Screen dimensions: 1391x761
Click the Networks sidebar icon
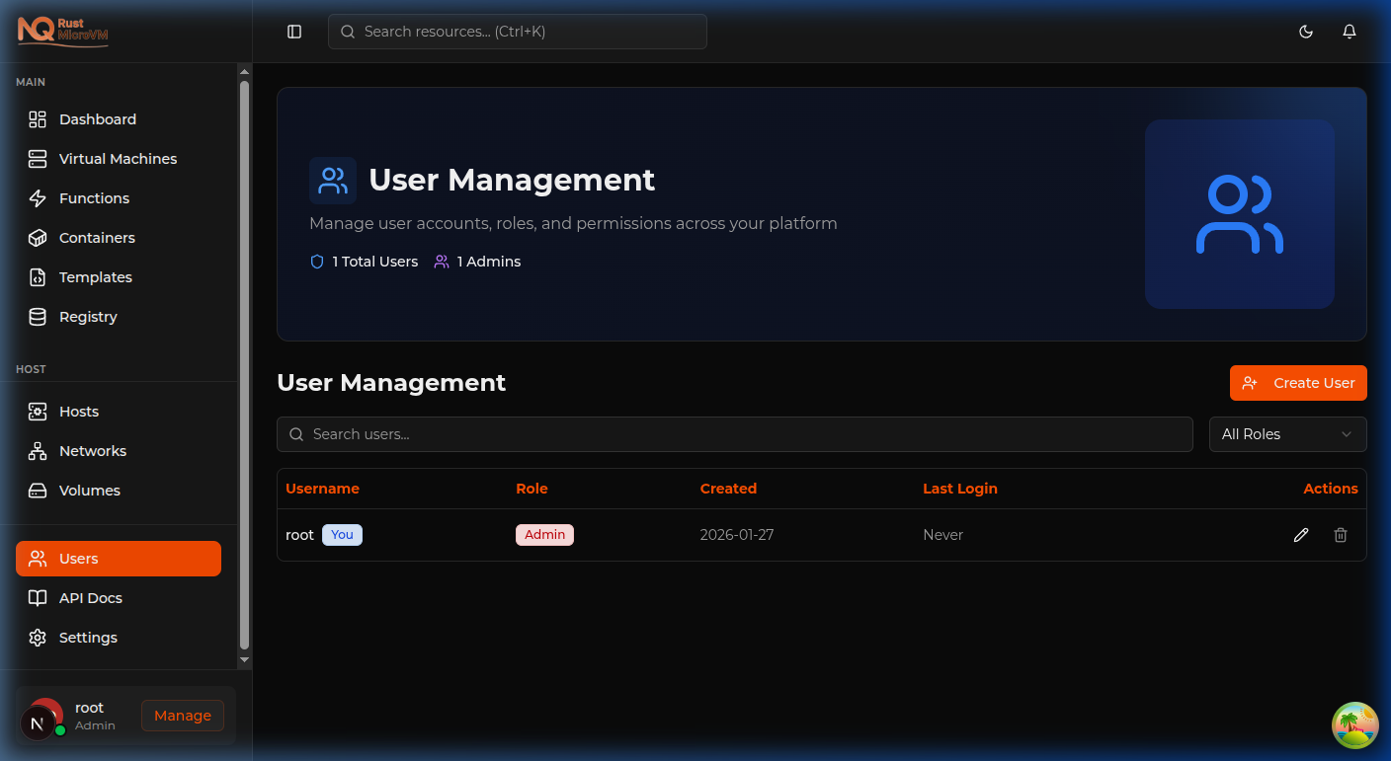tap(37, 450)
